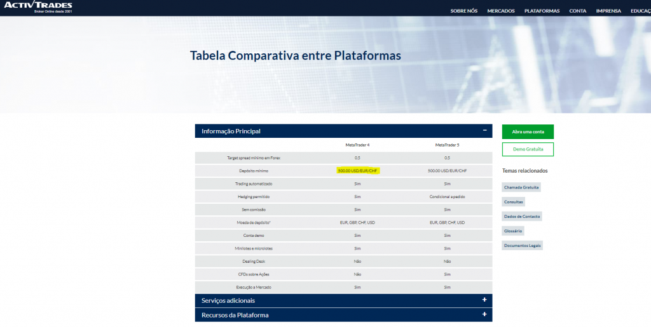Open the Consultas link
The width and height of the screenshot is (651, 327).
point(513,202)
